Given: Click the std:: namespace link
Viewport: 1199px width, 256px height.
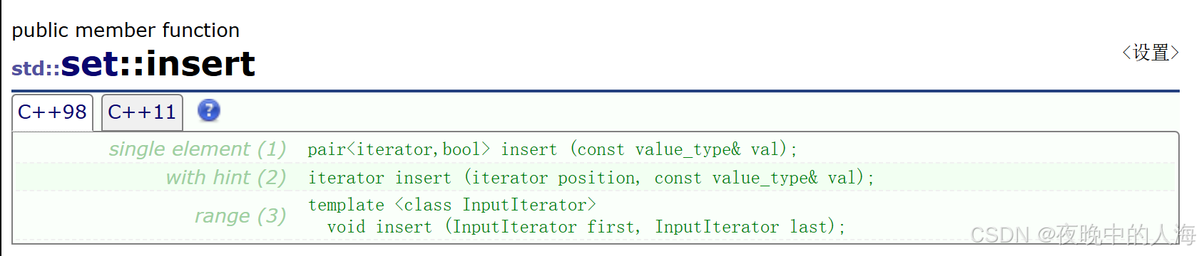Looking at the screenshot, I should coord(36,68).
